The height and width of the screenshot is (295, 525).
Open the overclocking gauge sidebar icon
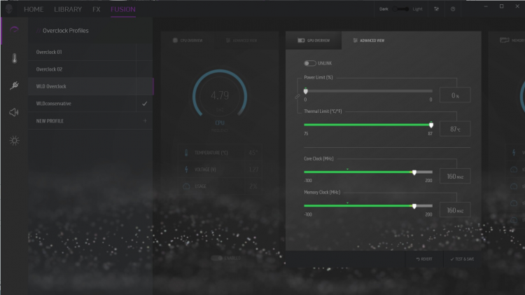(14, 30)
